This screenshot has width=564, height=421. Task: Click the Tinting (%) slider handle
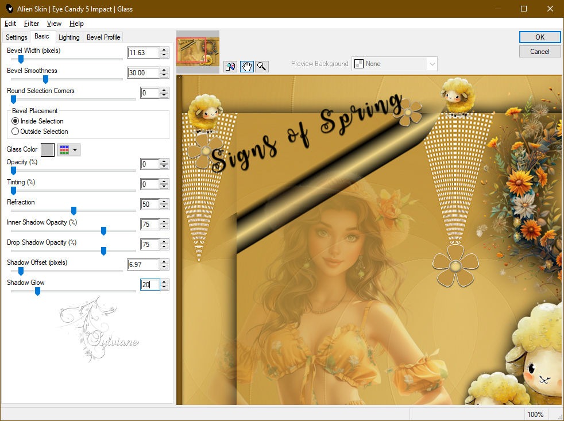[13, 191]
